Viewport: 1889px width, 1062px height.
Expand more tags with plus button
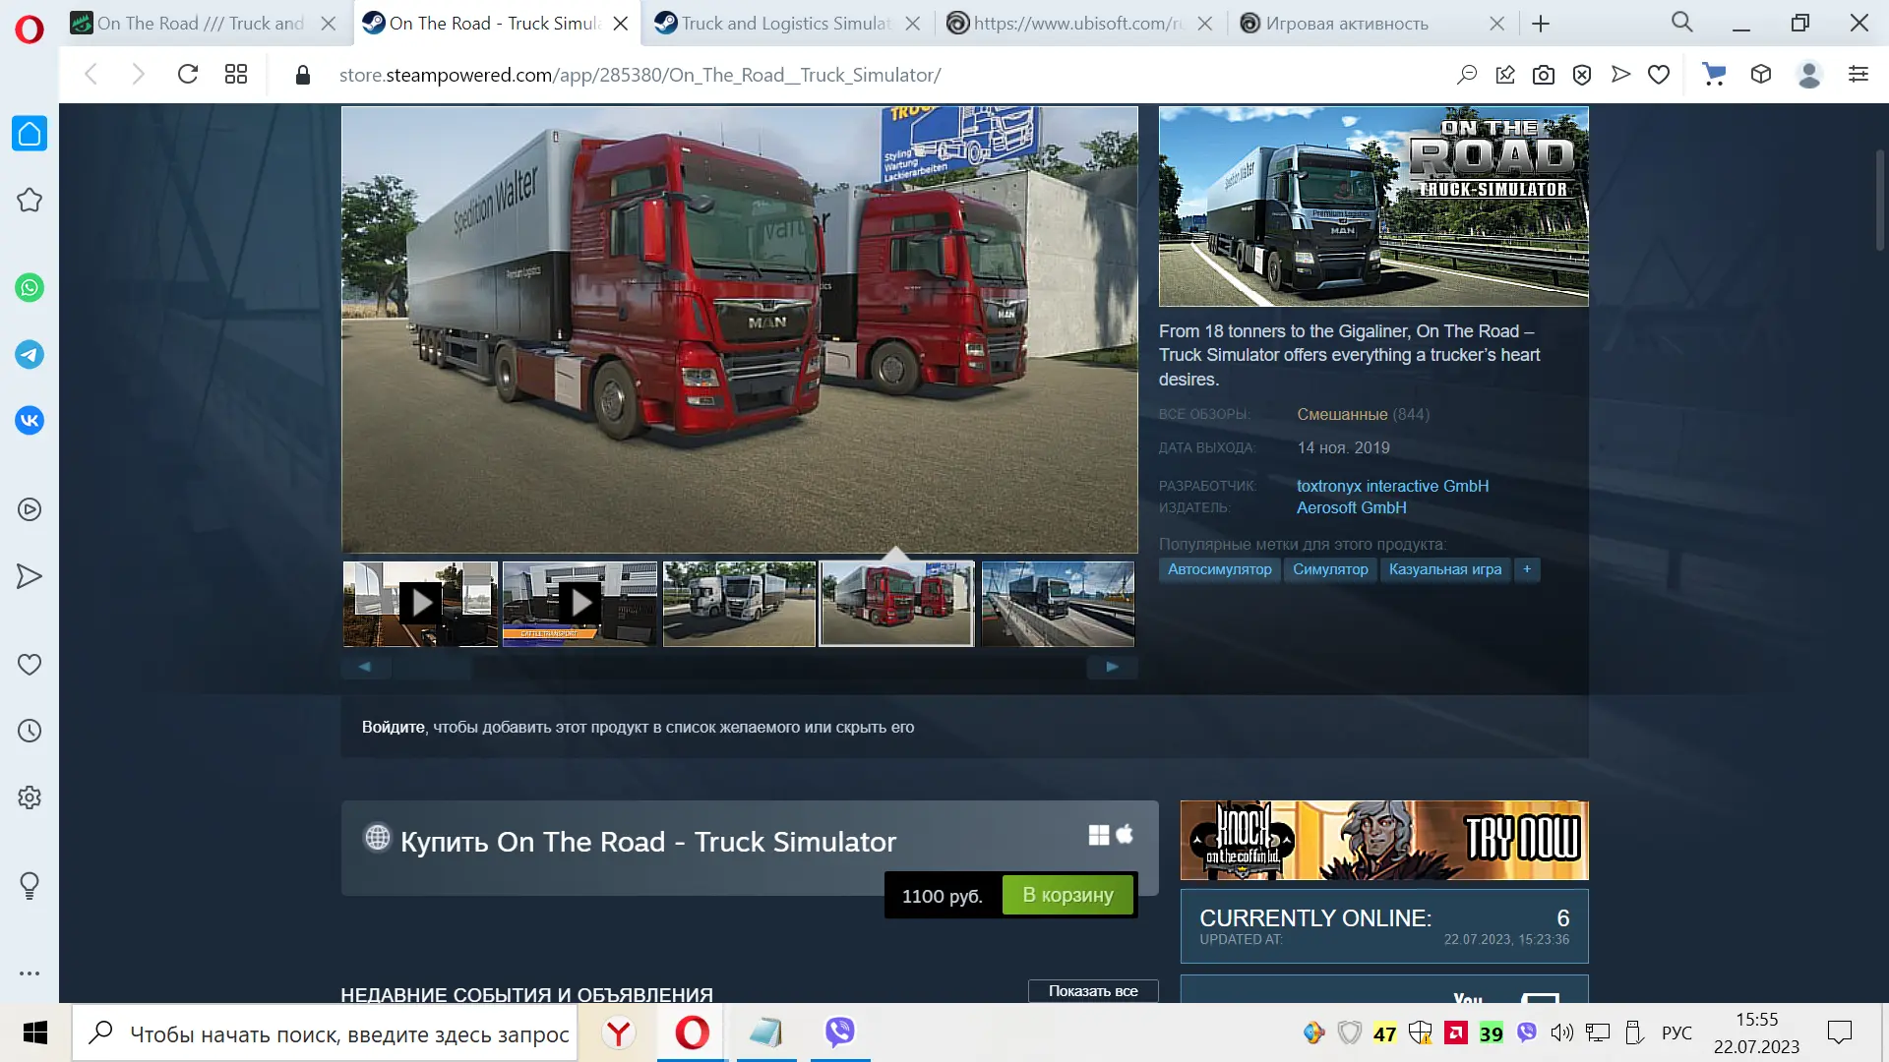(1527, 569)
